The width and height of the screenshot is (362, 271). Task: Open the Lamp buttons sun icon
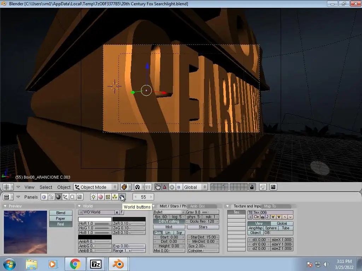[x=93, y=197]
